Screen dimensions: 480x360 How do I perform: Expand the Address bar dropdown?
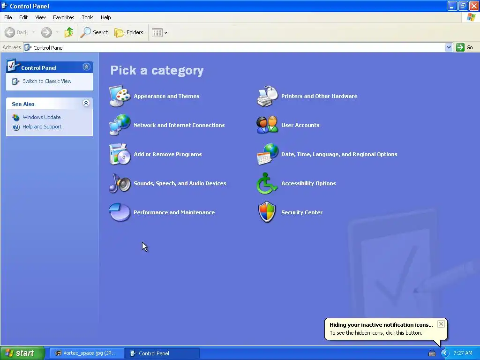449,47
